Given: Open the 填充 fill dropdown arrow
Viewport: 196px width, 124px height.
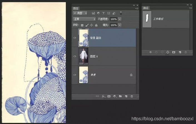Looking at the screenshot, I should pyautogui.click(x=120, y=25).
